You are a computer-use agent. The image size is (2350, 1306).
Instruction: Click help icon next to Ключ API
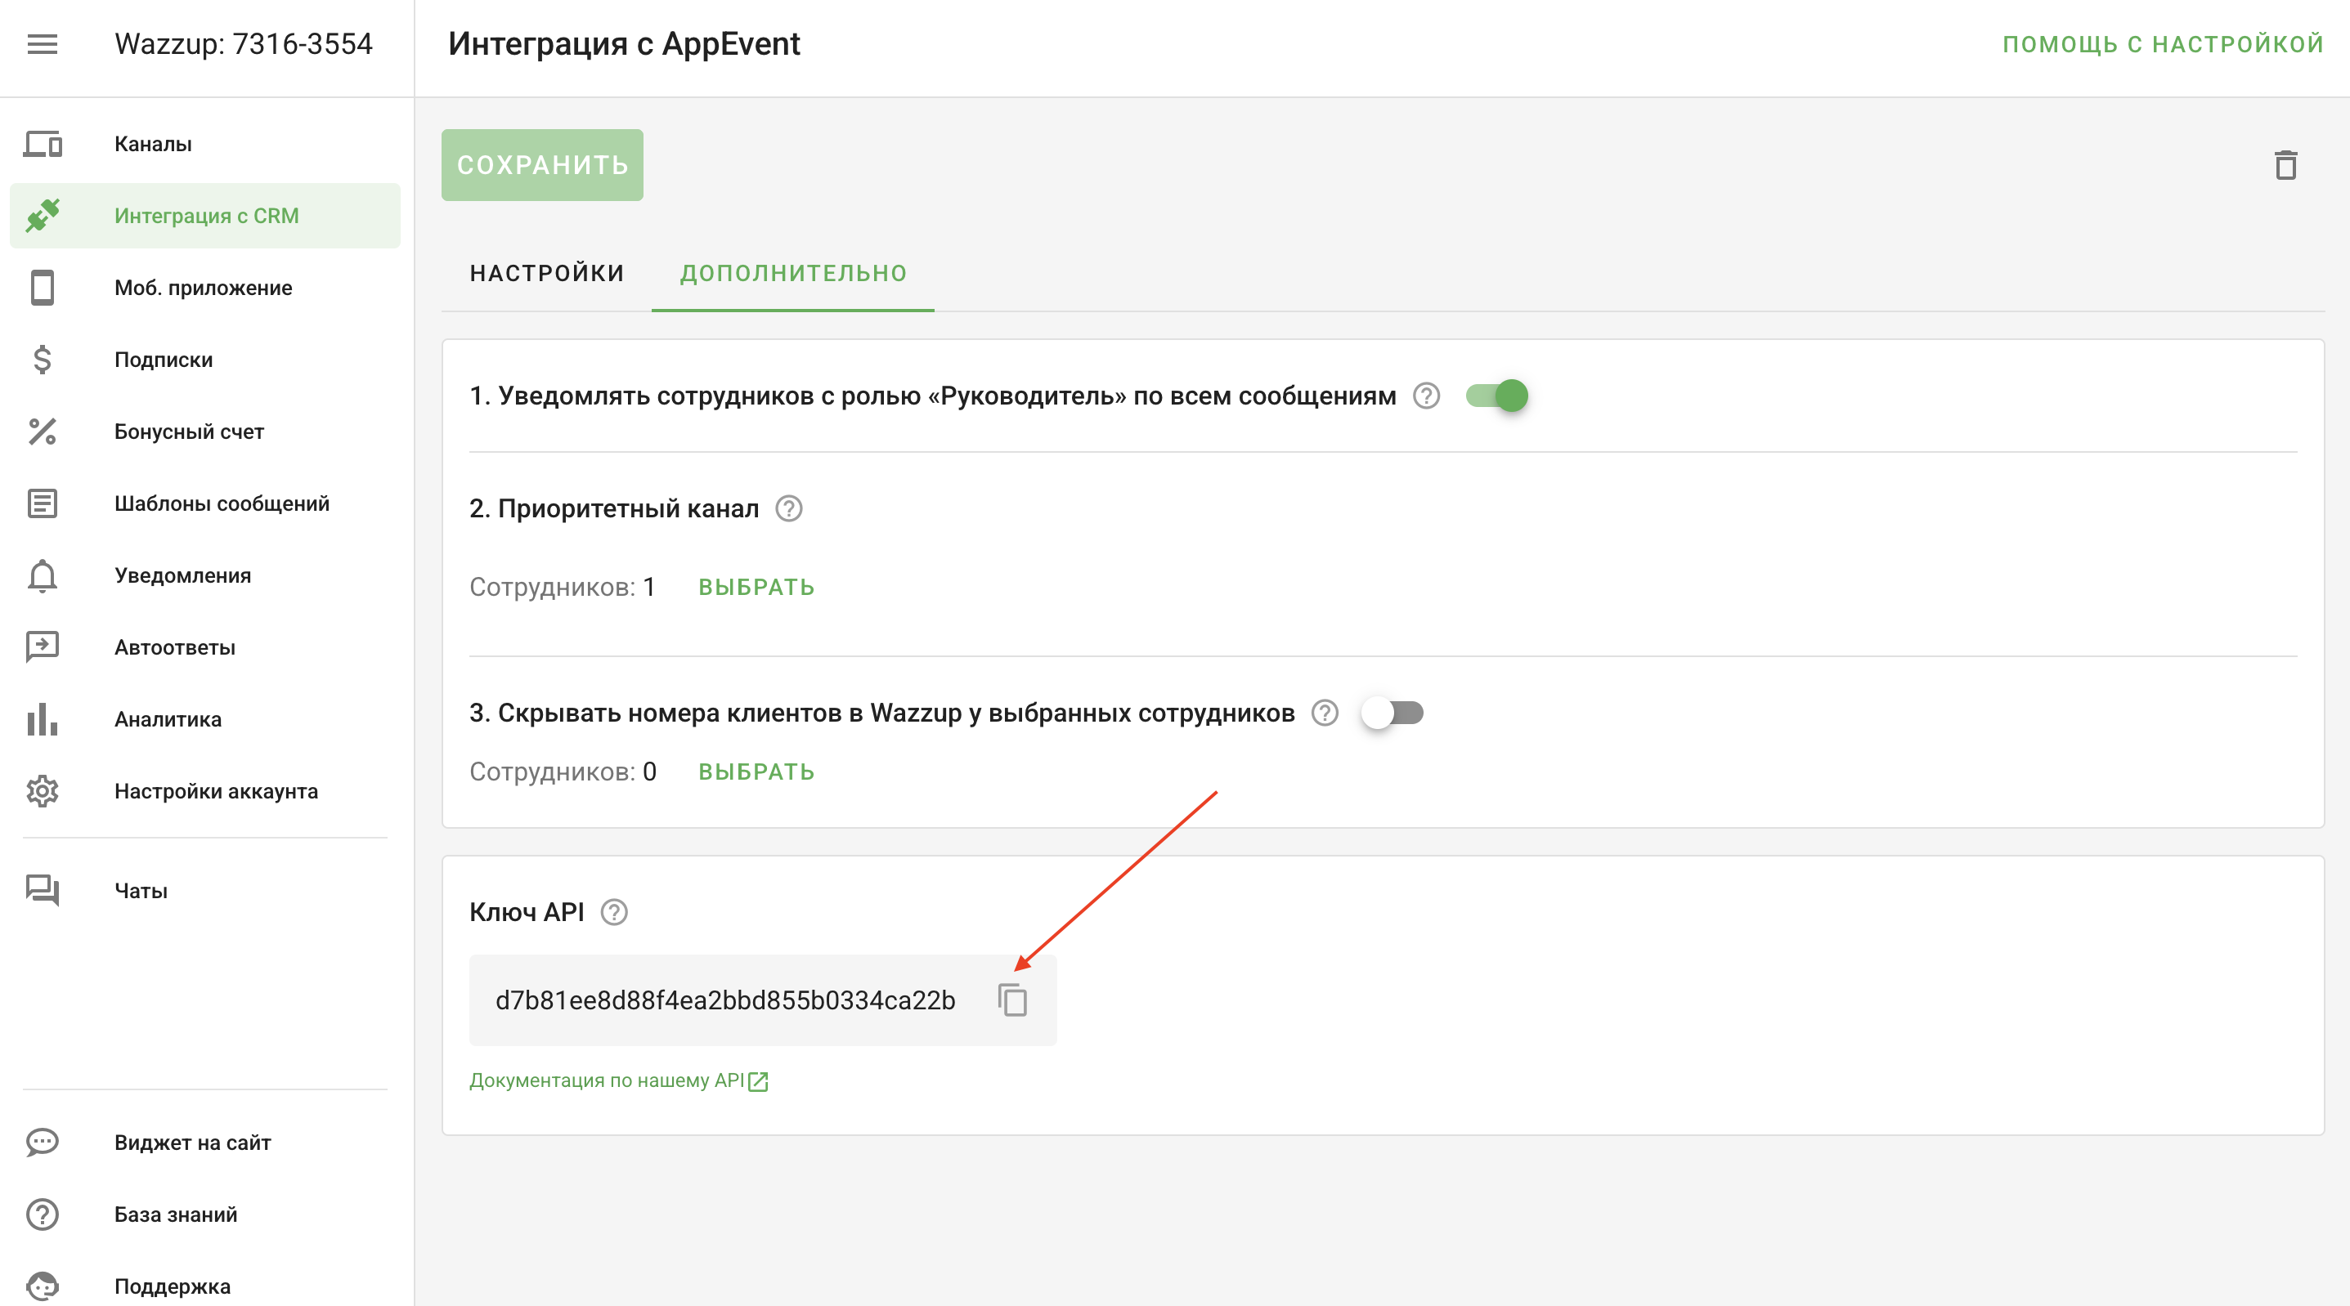[614, 912]
